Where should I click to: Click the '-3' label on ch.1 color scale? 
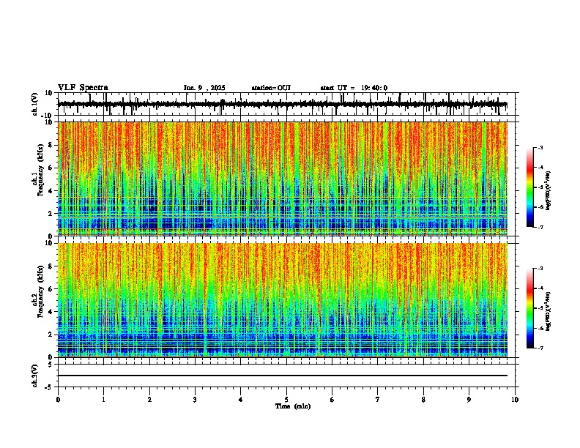tap(540, 148)
